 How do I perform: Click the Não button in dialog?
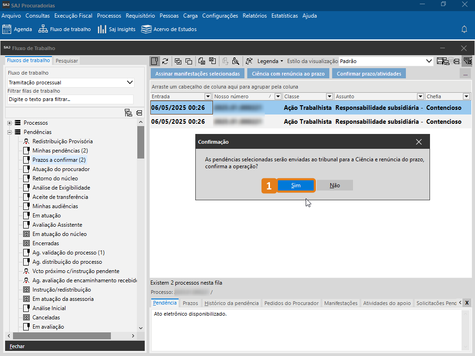tap(335, 185)
